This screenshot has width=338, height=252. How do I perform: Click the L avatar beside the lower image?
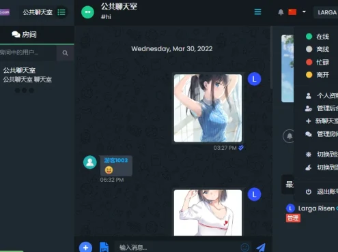[254, 194]
